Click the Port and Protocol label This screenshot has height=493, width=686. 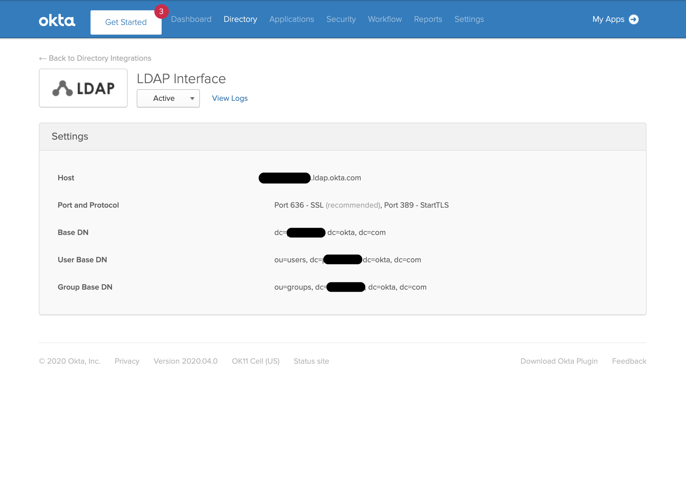point(88,205)
